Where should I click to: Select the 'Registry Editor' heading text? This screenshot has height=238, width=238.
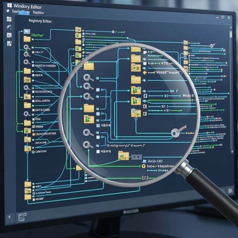(40, 21)
